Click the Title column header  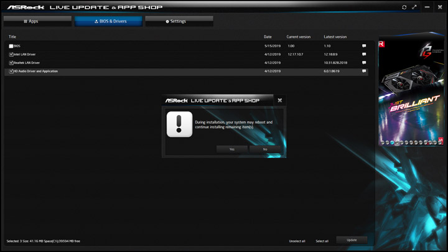(12, 37)
